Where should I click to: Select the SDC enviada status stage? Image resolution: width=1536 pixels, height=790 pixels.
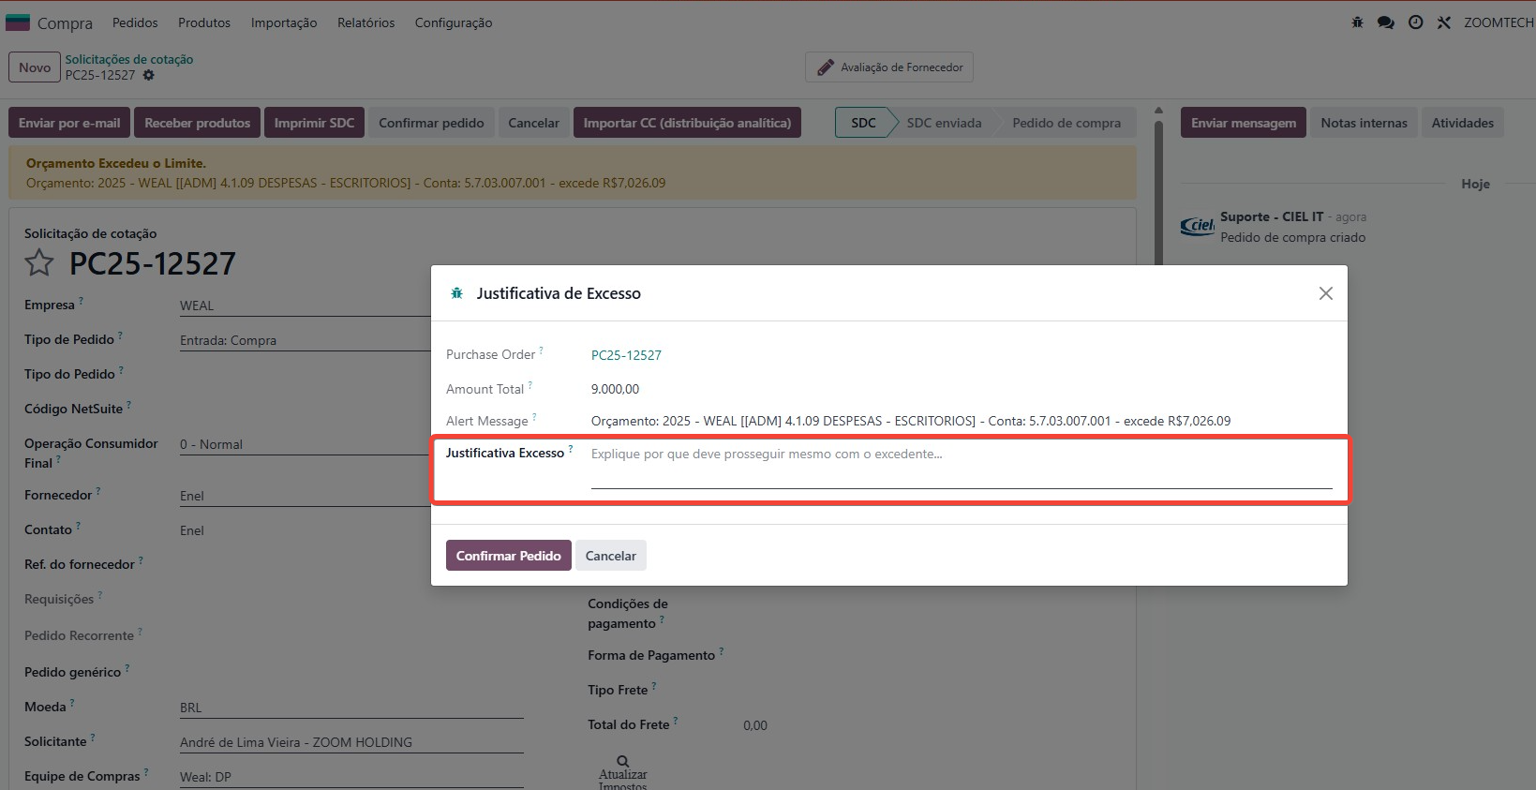tap(944, 123)
